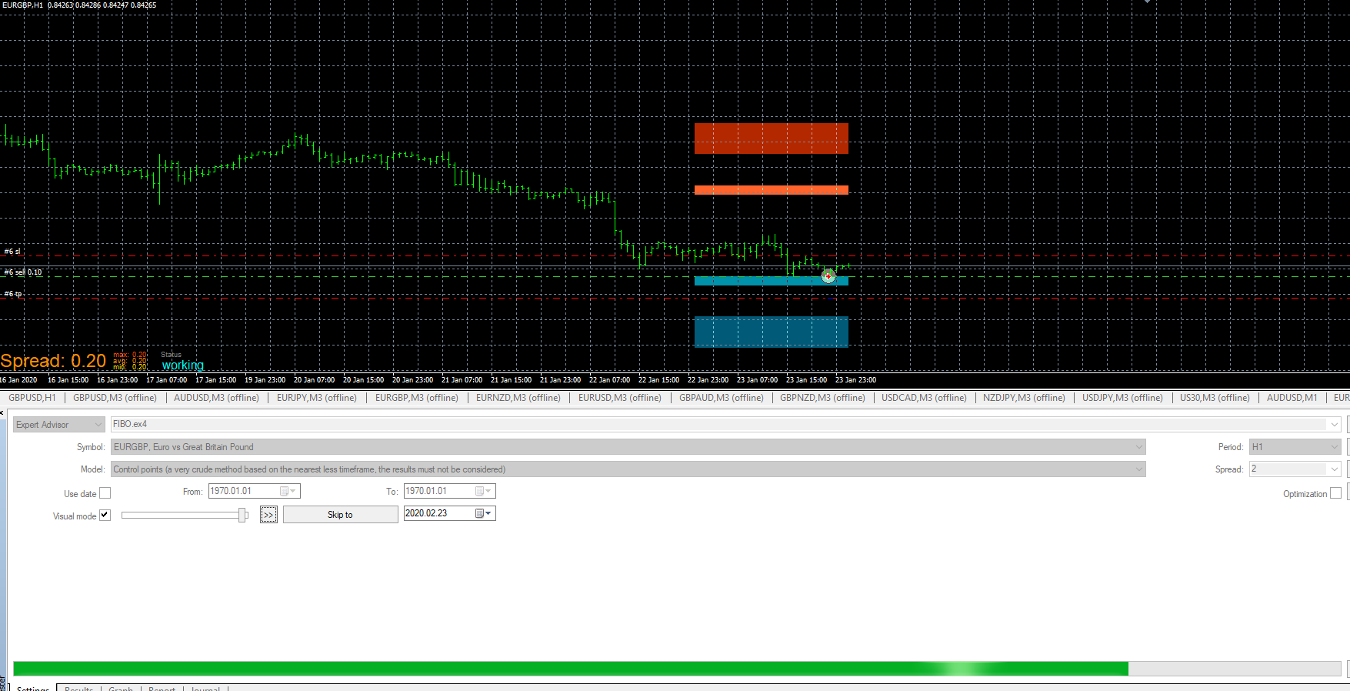Click the 'working' status text on chart
This screenshot has height=691, width=1350.
[183, 366]
